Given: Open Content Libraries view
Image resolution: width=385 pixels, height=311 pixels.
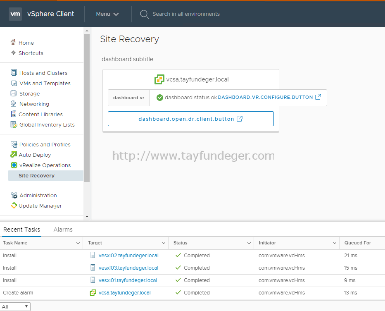Looking at the screenshot, I should [x=41, y=114].
